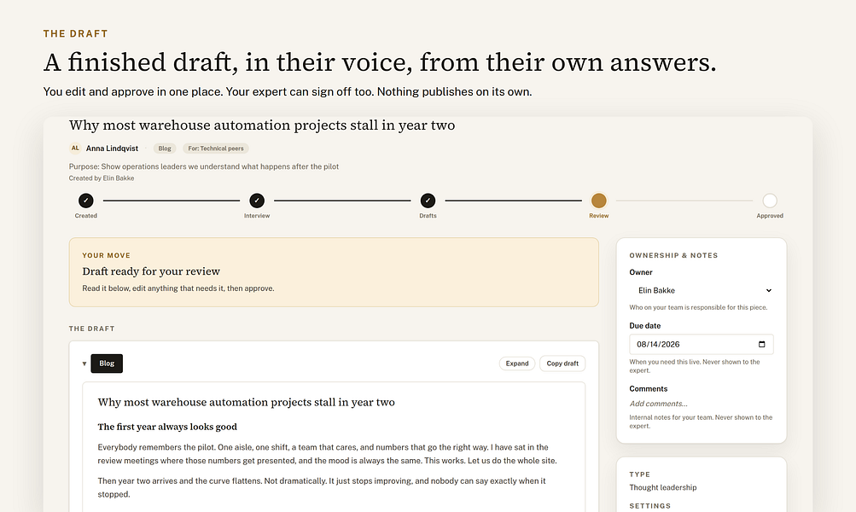Click the paragraph starting Everybody remembers the pilot
Screen dimensions: 856x512
[327, 454]
